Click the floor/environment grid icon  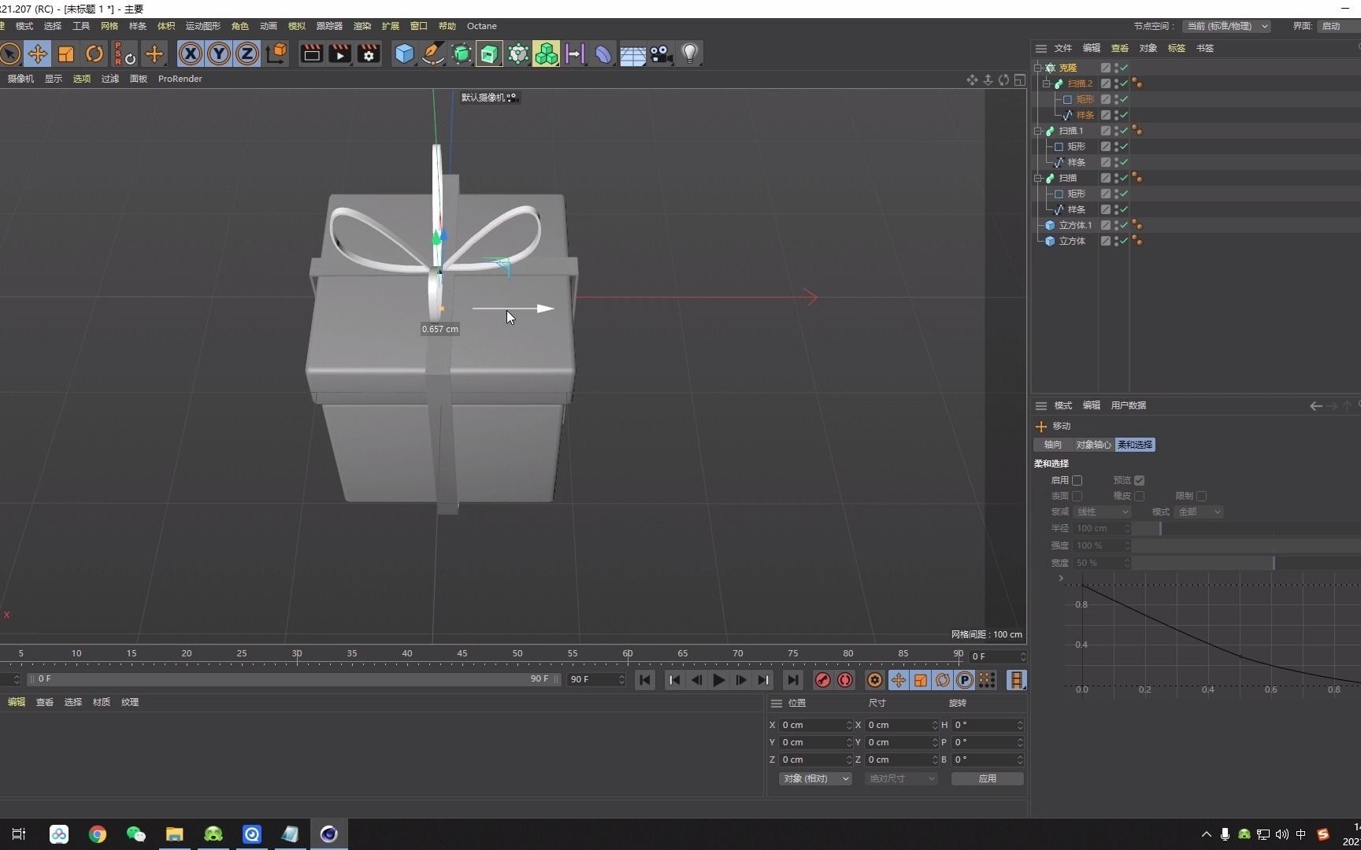pos(632,54)
